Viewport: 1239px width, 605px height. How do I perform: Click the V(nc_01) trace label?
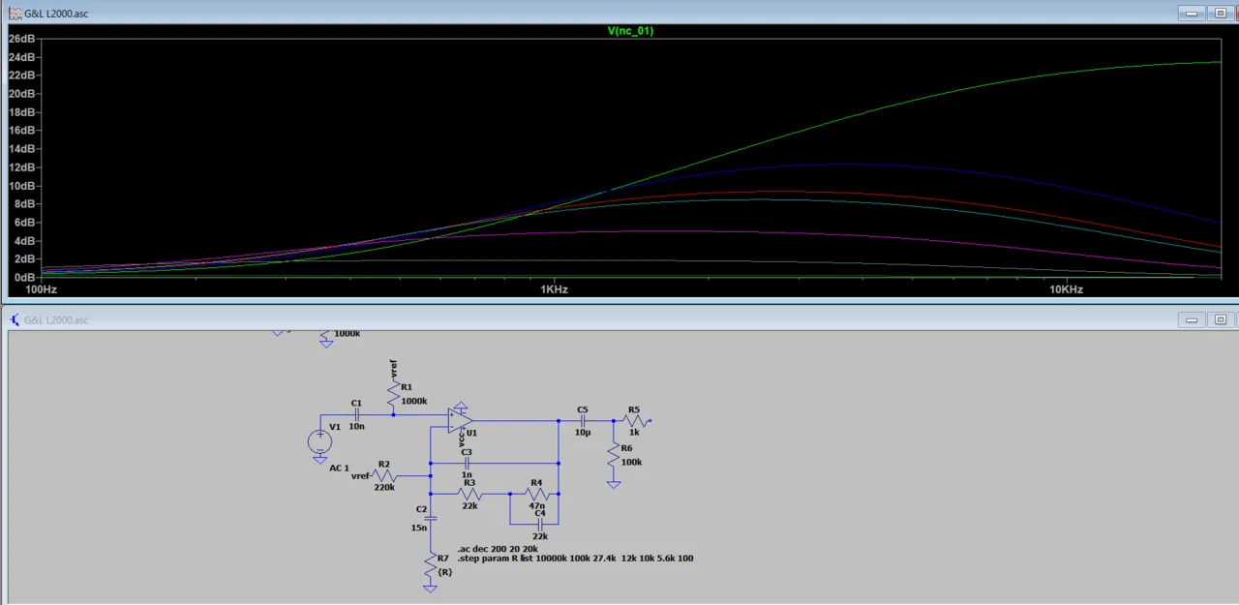(630, 31)
